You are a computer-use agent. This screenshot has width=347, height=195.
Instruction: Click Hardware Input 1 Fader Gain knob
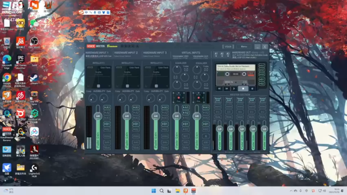(x=98, y=116)
